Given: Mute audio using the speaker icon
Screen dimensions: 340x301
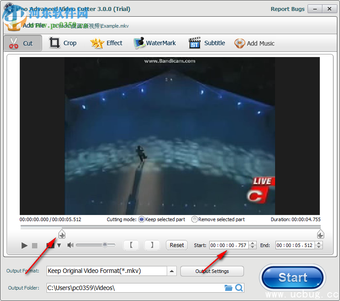Looking at the screenshot, I should pyautogui.click(x=70, y=245).
